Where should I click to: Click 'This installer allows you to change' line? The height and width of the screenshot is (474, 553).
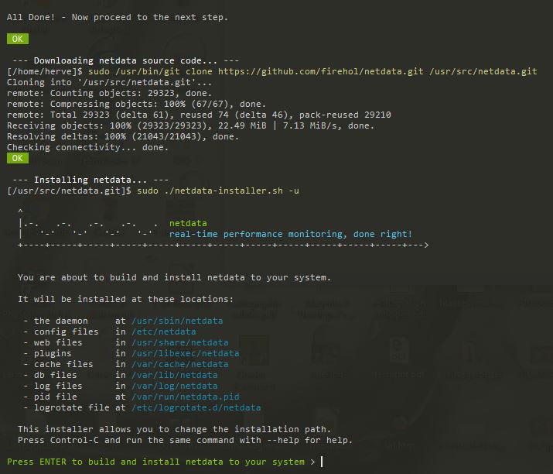tap(174, 429)
